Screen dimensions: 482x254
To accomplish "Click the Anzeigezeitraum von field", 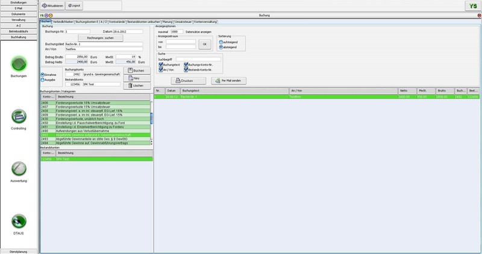I will point(181,42).
